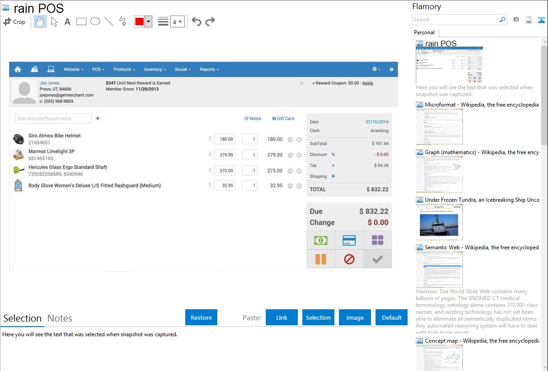
Task: Pick the rectangle drawing tool
Action: [81, 22]
